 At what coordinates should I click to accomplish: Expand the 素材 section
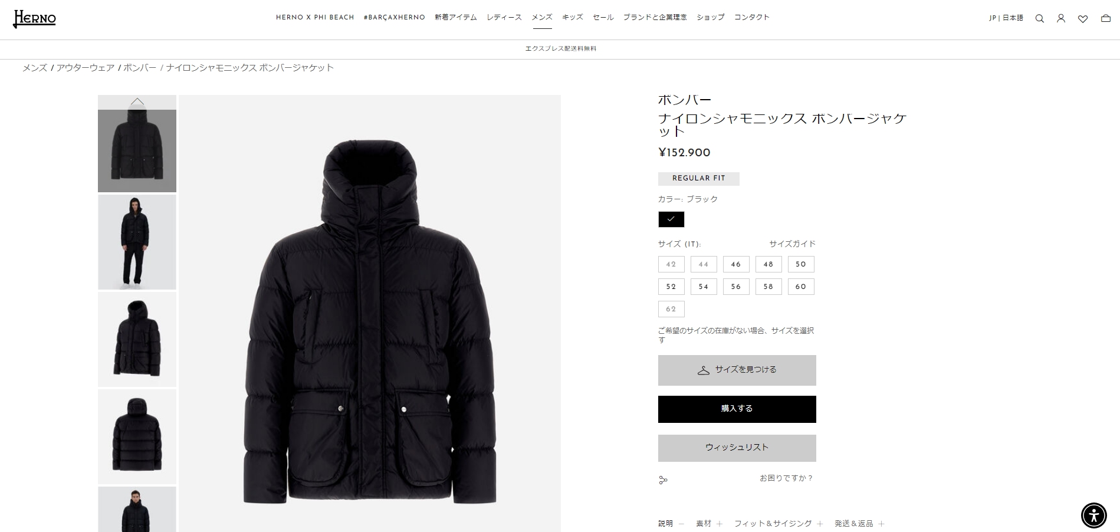click(709, 524)
